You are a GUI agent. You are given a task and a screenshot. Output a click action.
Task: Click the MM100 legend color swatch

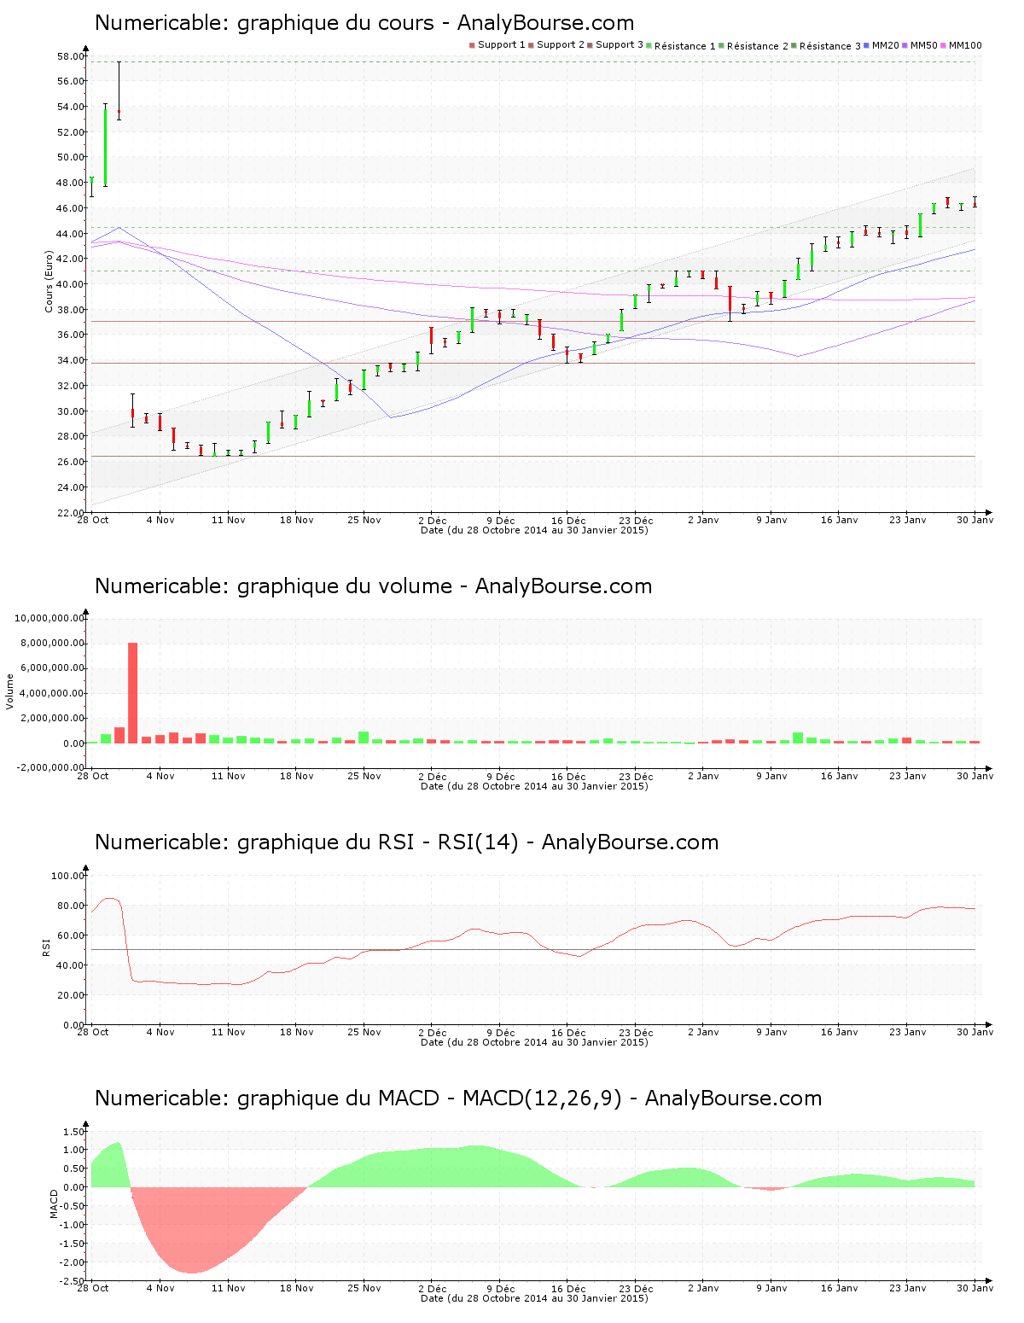tap(944, 45)
